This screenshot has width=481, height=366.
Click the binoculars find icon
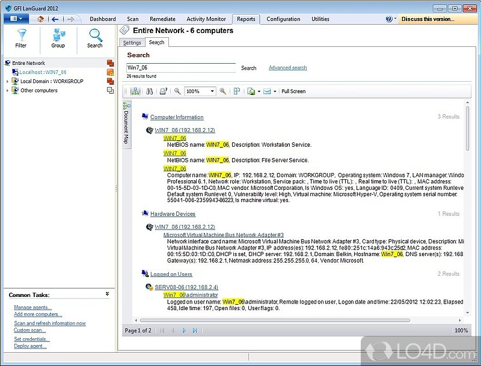click(x=149, y=91)
